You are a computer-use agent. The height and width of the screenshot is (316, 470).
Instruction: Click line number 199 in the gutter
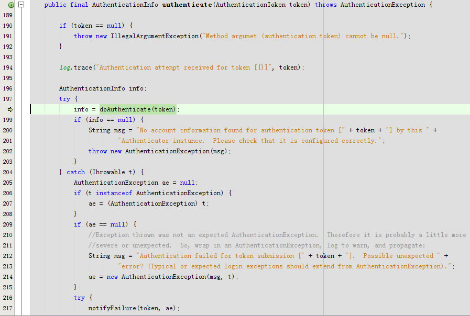8,120
